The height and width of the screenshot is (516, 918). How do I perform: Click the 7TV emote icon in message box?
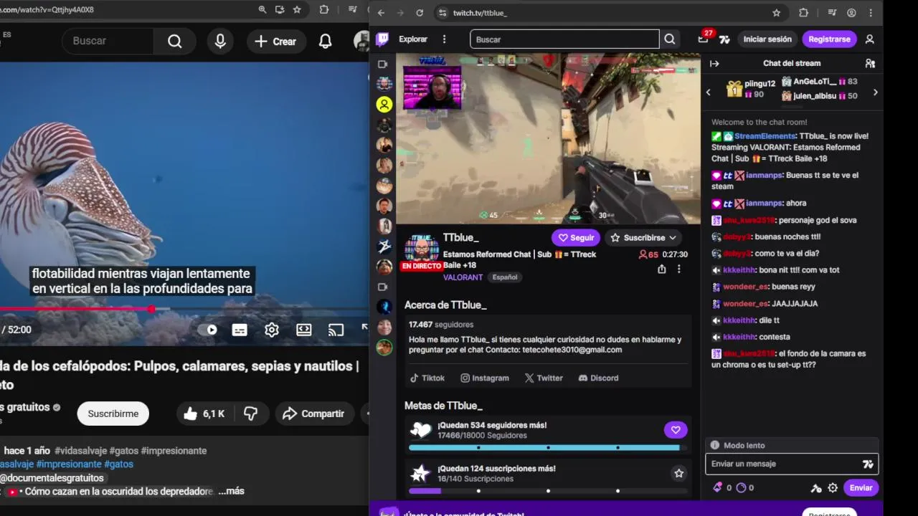coord(868,464)
